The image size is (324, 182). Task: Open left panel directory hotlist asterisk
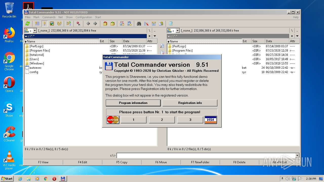pos(149,36)
